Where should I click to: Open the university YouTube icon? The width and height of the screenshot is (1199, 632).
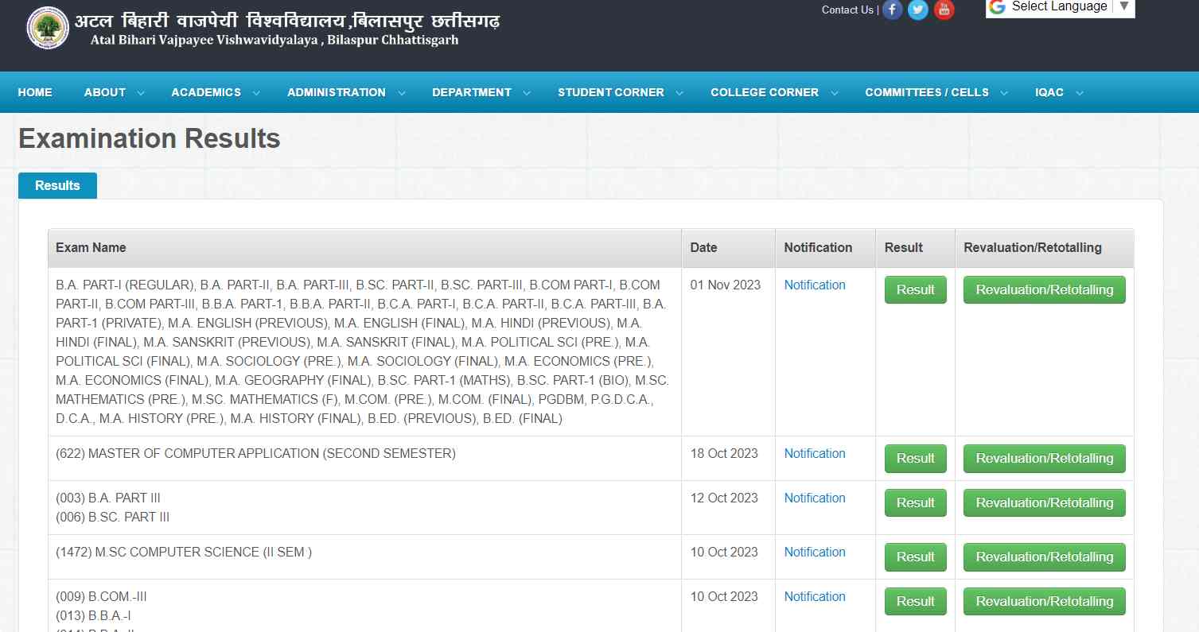tap(944, 10)
